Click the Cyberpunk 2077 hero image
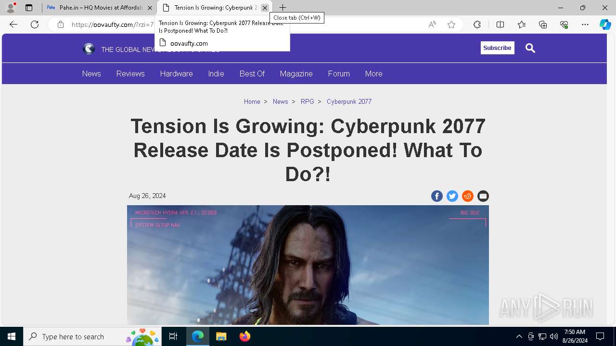The height and width of the screenshot is (346, 616). point(308,265)
